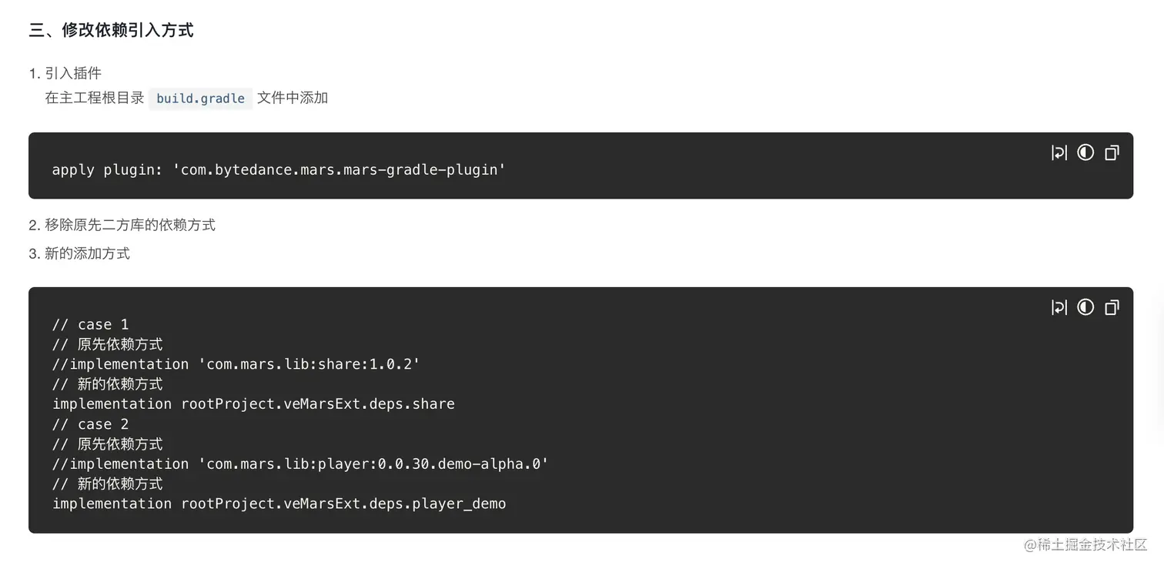
Task: Toggle word wrap in the apply plugin code block
Action: (x=1059, y=152)
